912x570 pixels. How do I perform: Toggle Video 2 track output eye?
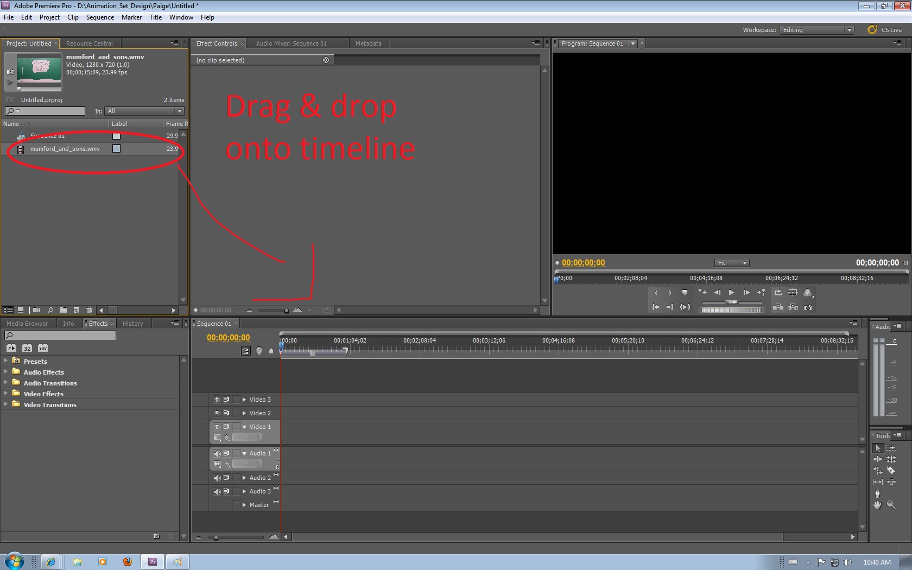tap(217, 413)
